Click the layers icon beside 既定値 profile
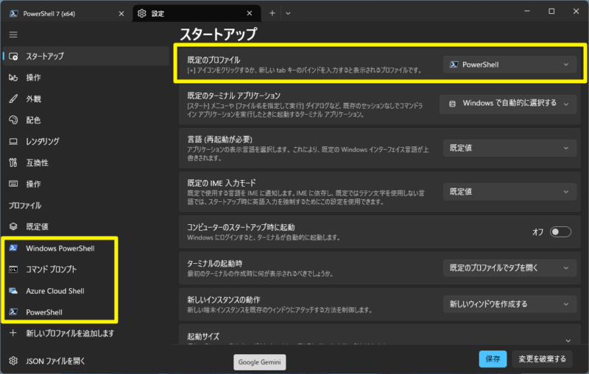Image resolution: width=589 pixels, height=374 pixels. pos(13,226)
